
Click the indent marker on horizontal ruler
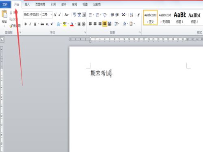coord(90,40)
